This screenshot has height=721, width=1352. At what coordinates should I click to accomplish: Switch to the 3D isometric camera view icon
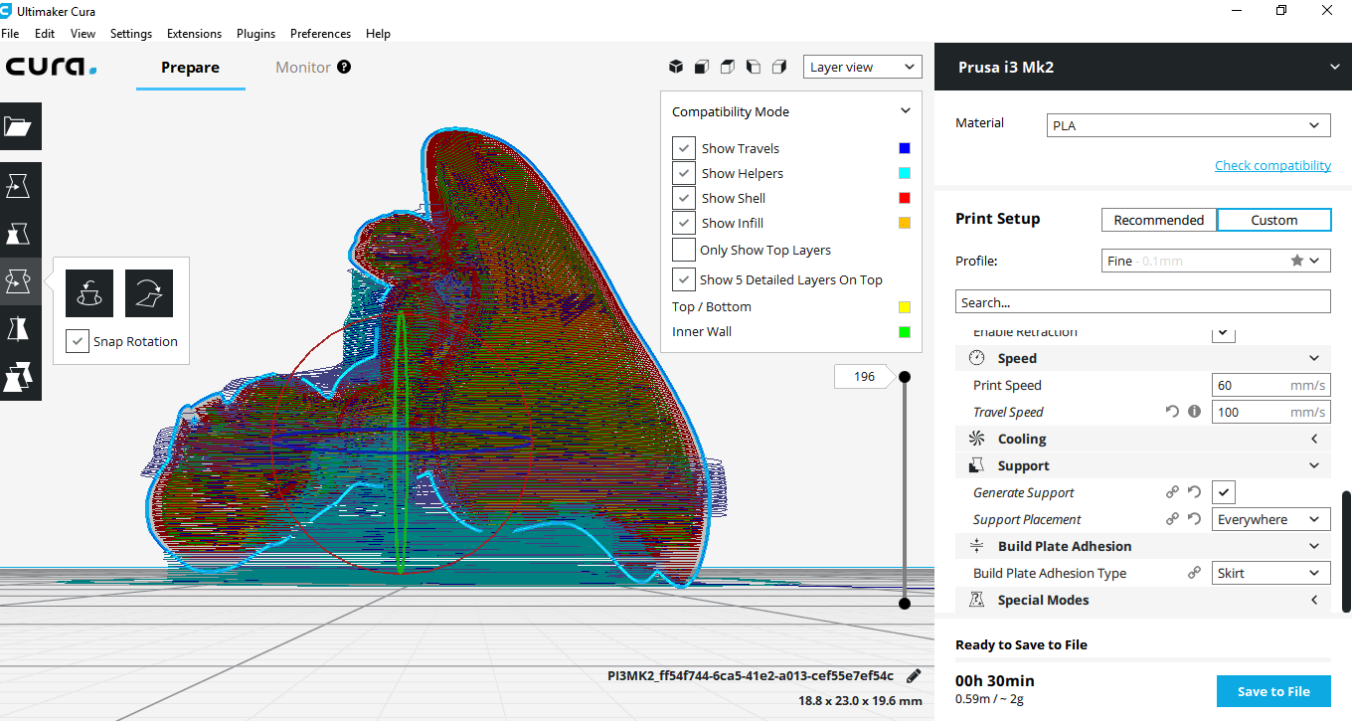(676, 67)
